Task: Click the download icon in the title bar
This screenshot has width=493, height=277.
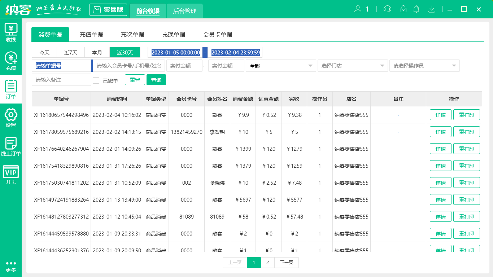Action: tap(432, 9)
